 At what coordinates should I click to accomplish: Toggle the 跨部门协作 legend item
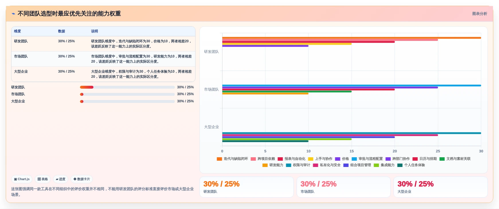pos(398,159)
